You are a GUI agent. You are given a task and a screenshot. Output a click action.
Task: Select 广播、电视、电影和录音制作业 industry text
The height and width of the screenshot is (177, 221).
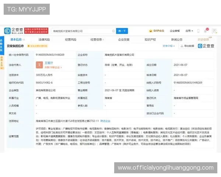pyautogui.click(x=53, y=98)
